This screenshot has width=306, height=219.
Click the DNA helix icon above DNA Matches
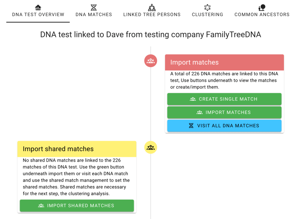click(x=94, y=7)
